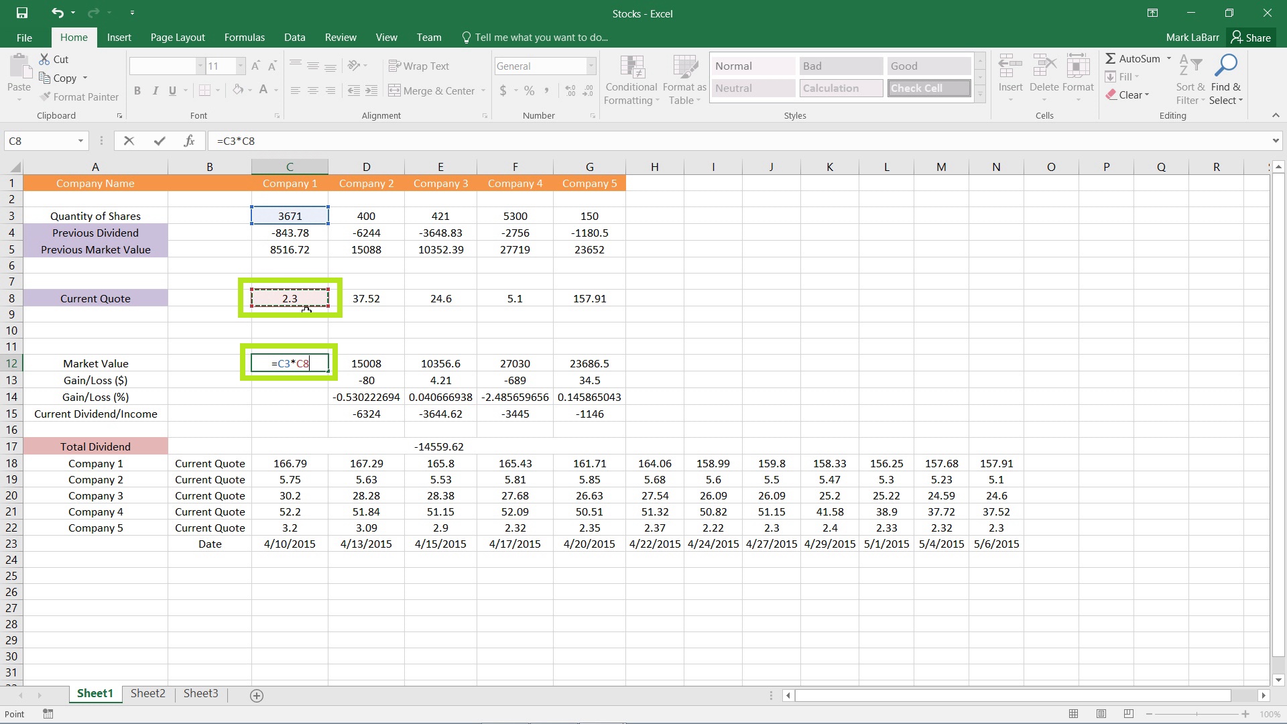Toggle Underline text formatting icon
The height and width of the screenshot is (724, 1287).
174,90
